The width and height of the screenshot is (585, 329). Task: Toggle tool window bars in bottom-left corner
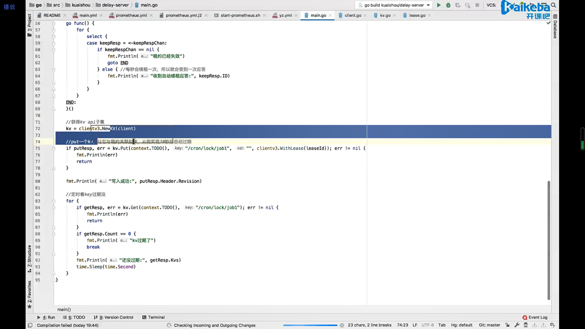point(30,325)
